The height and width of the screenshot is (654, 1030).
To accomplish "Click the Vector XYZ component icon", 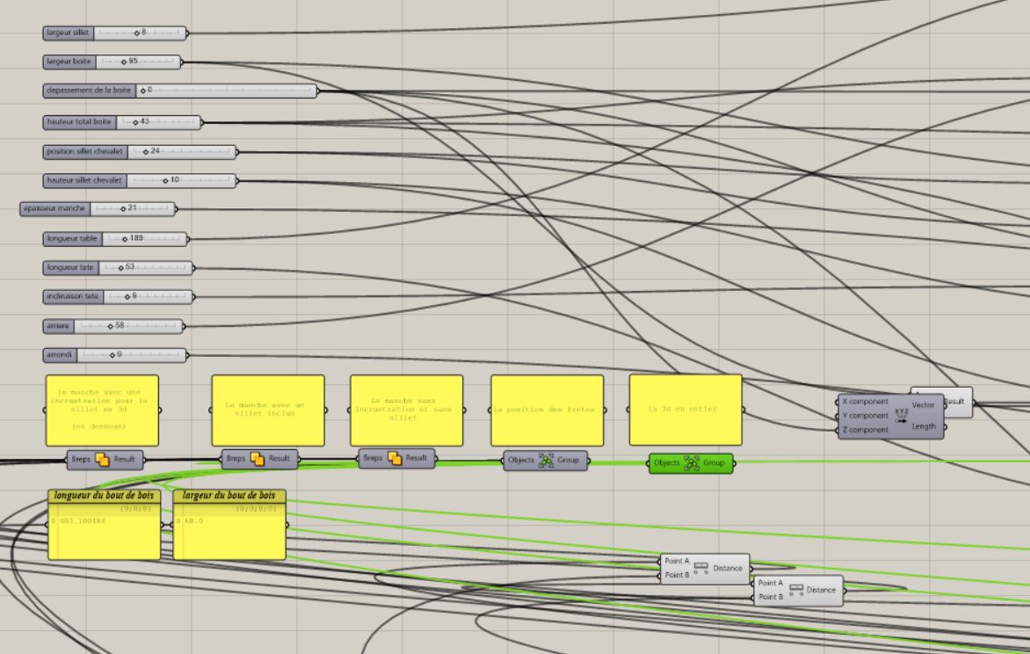I will [x=901, y=415].
